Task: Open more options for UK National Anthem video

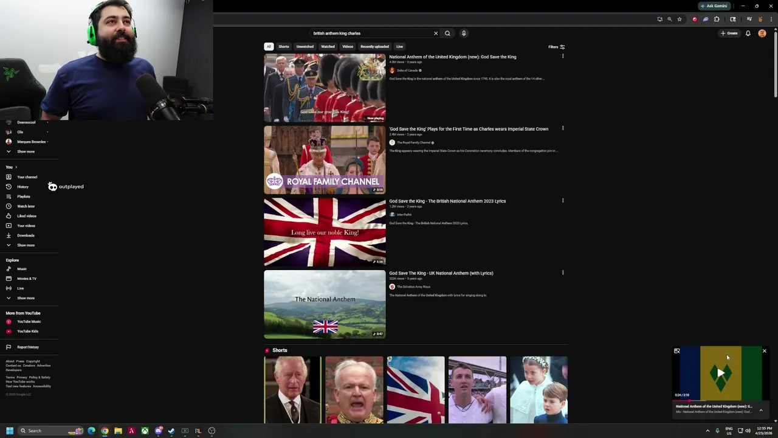Action: pyautogui.click(x=563, y=273)
